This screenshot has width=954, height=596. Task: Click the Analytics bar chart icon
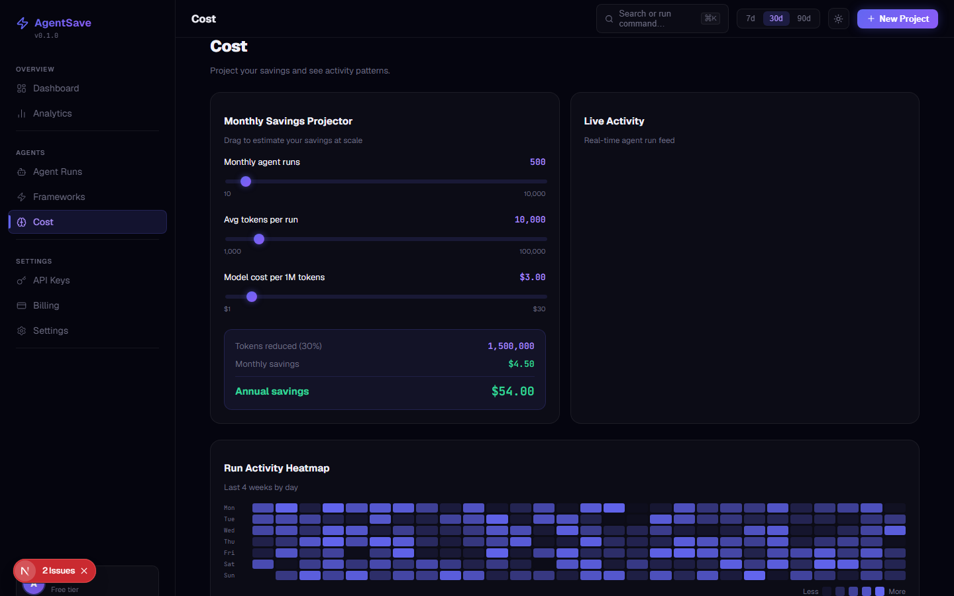click(x=21, y=114)
